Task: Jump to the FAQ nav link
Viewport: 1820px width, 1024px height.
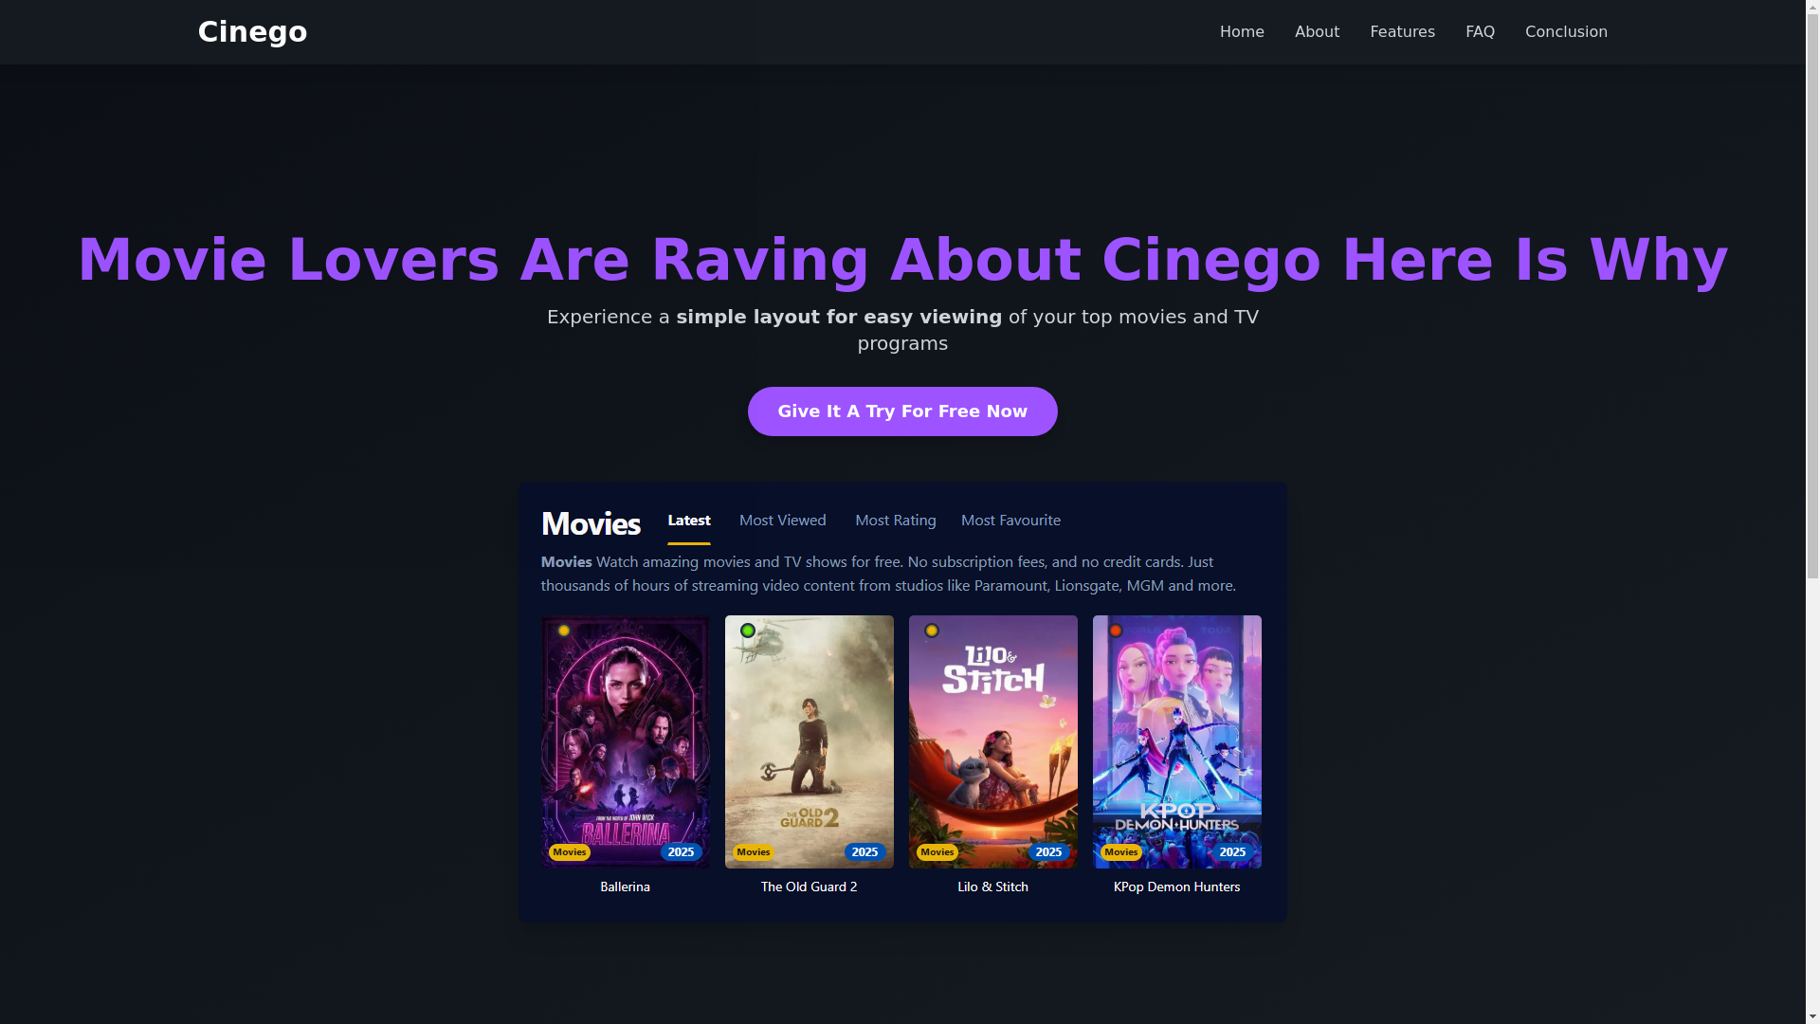Action: click(x=1480, y=32)
